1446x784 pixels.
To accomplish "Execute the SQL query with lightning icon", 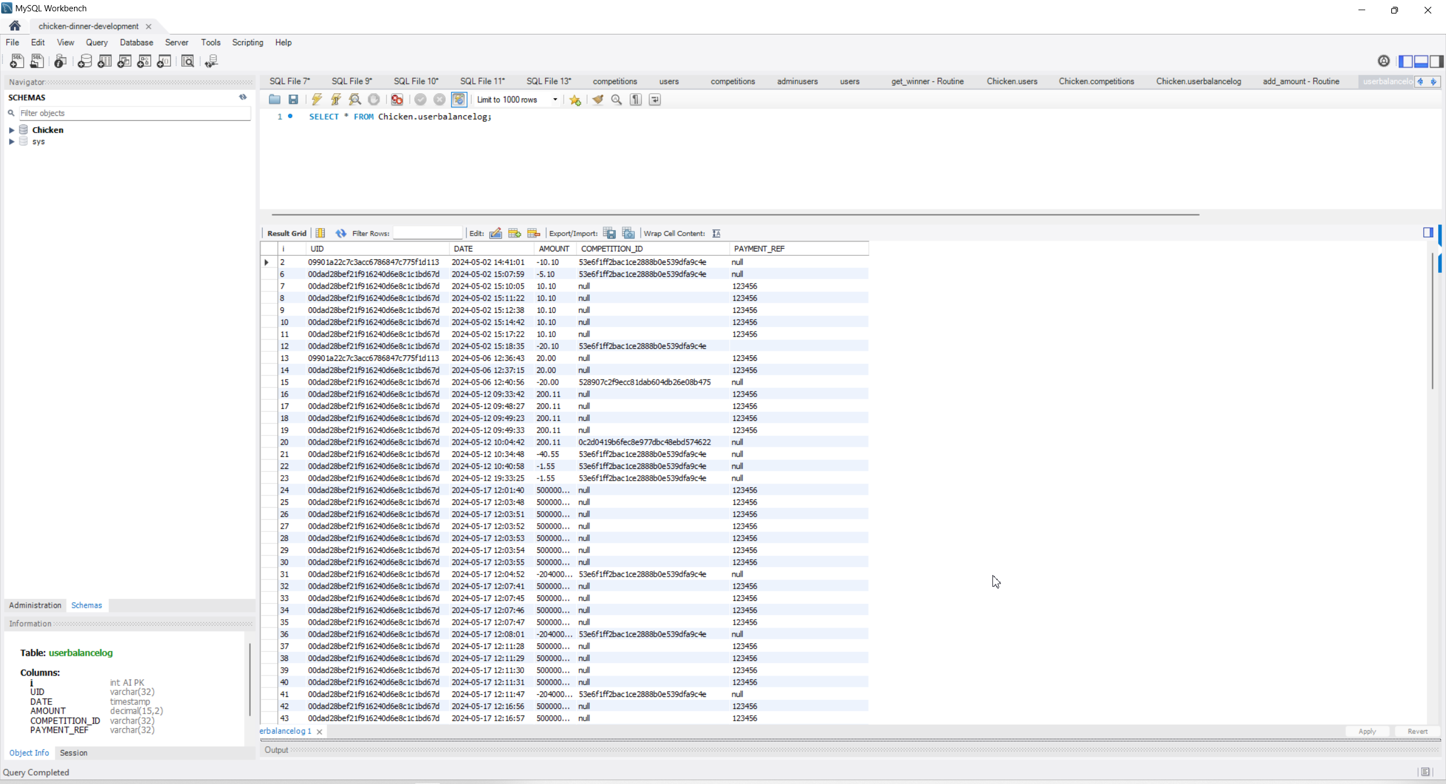I will [x=316, y=99].
